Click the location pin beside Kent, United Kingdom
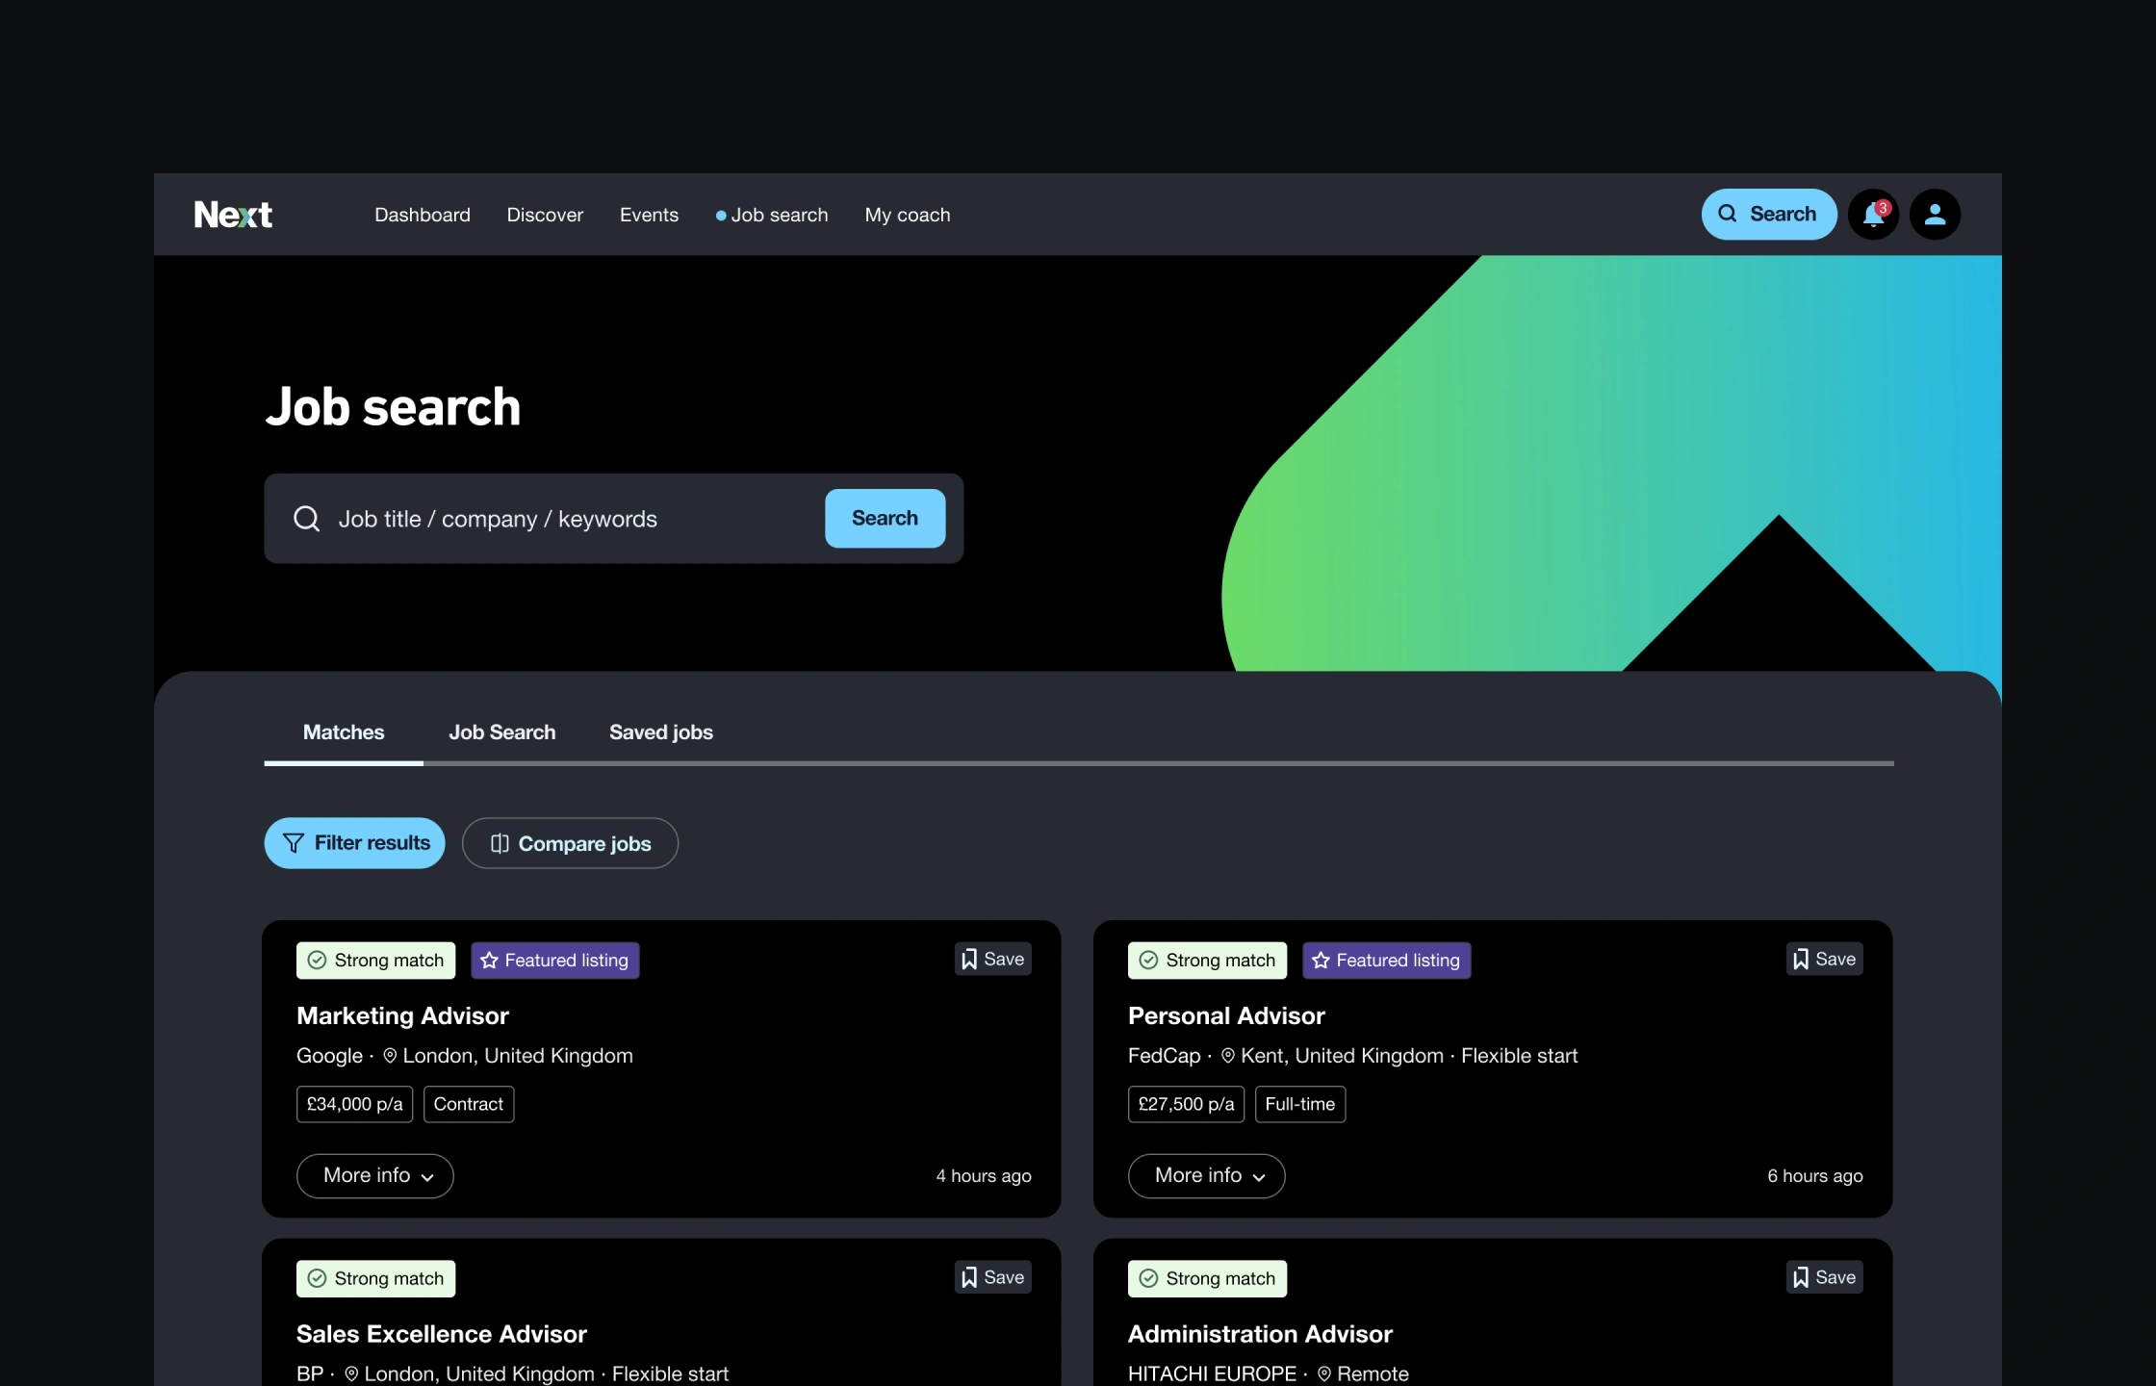This screenshot has height=1386, width=2156. coord(1227,1056)
